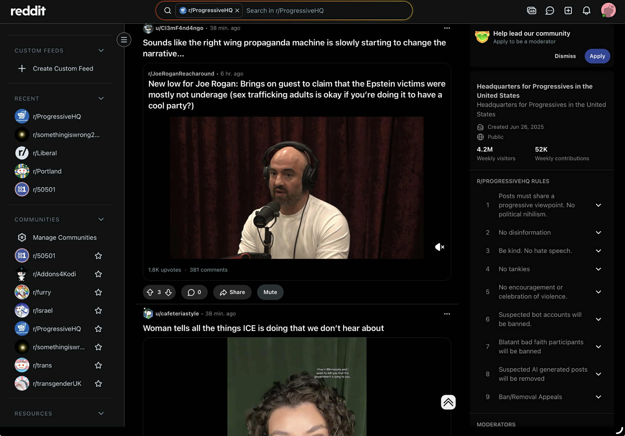
Task: Click the Apply moderator button
Action: click(597, 56)
